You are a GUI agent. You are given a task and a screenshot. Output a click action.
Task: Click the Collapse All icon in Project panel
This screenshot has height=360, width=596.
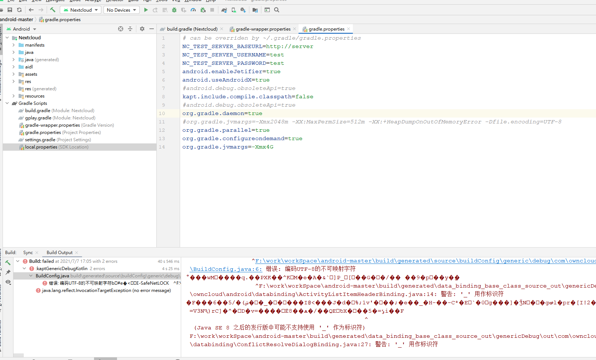click(130, 29)
